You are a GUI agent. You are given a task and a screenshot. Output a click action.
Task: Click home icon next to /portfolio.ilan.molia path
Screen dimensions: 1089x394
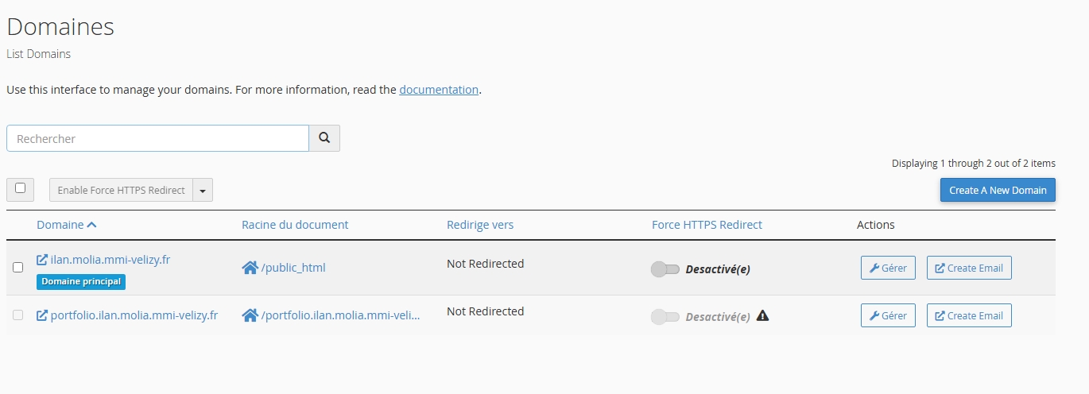[250, 315]
